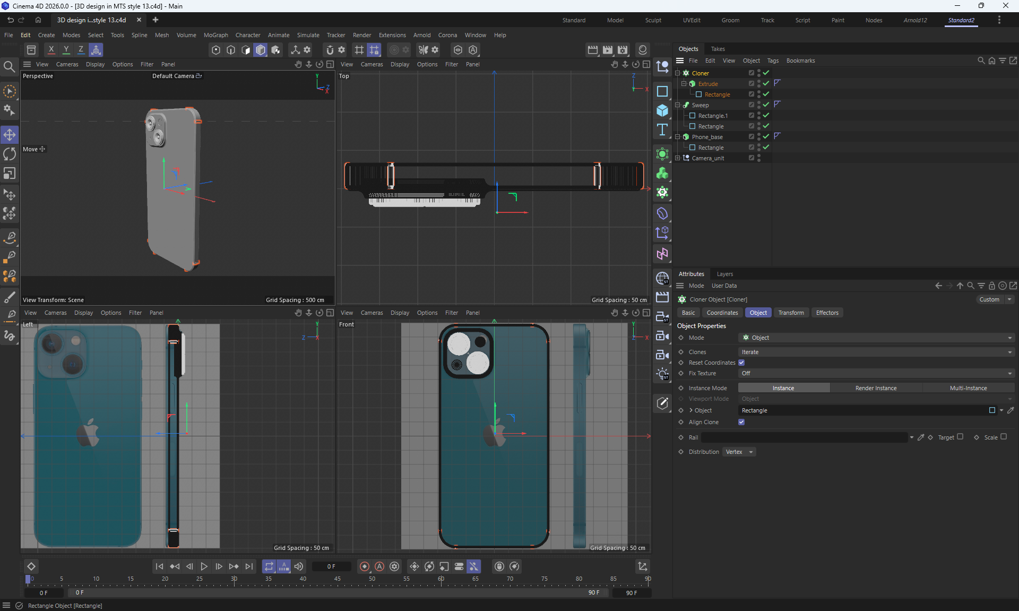Disable the Sweep object green checkmark
This screenshot has width=1019, height=611.
point(766,105)
